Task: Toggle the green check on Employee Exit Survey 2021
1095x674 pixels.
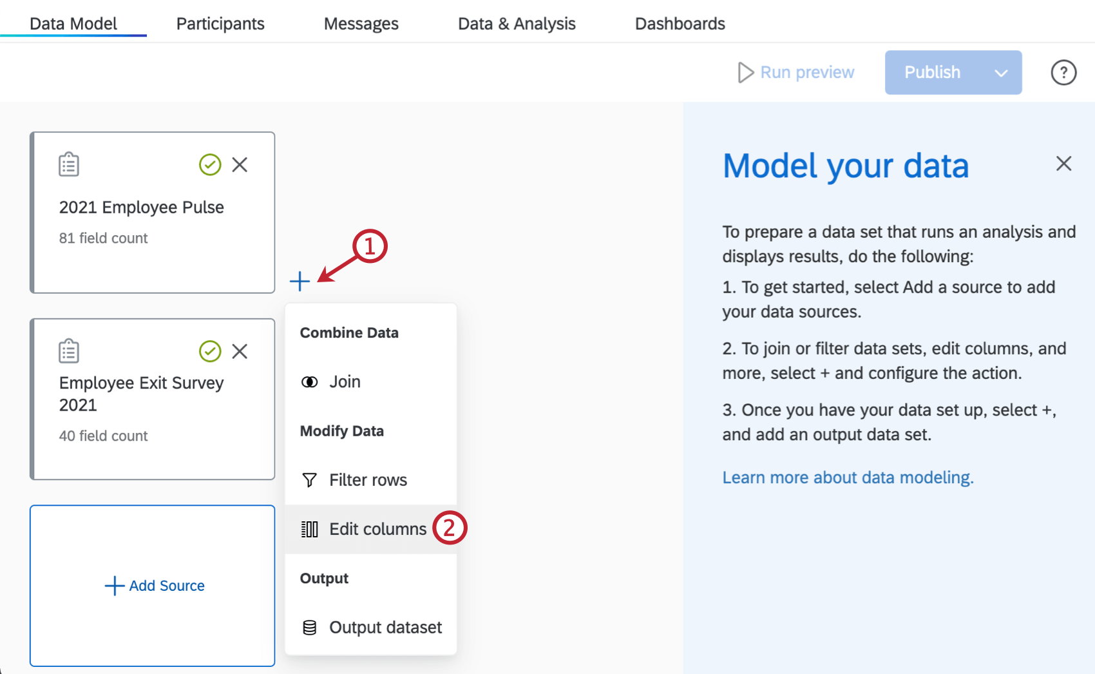Action: pos(210,351)
